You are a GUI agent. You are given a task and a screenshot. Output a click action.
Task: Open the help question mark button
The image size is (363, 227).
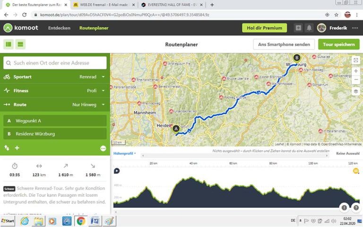pyautogui.click(x=356, y=208)
